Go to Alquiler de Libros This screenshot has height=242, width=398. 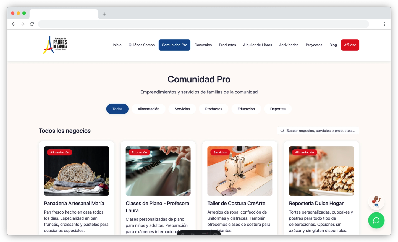[x=258, y=45]
